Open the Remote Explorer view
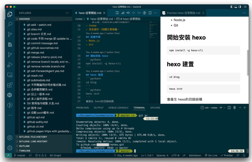Image resolution: width=252 pixels, height=162 pixels. click(10, 75)
